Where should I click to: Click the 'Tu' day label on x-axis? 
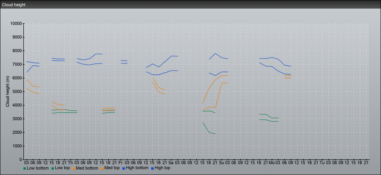point(322,162)
